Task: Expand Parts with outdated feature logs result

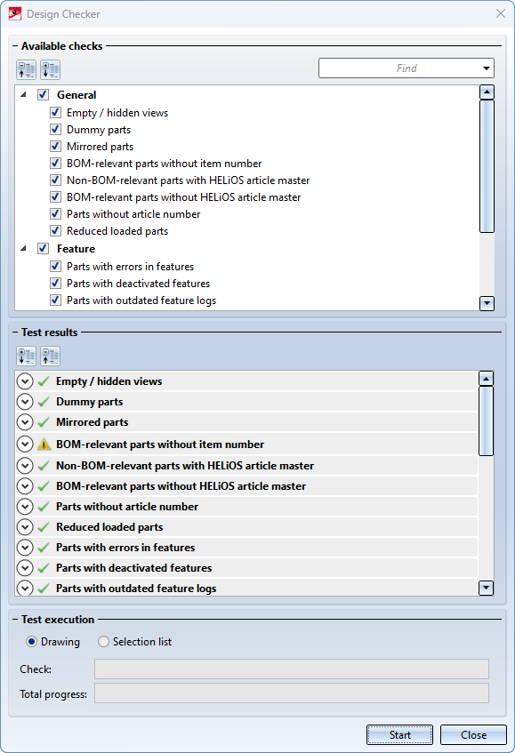Action: coord(25,589)
